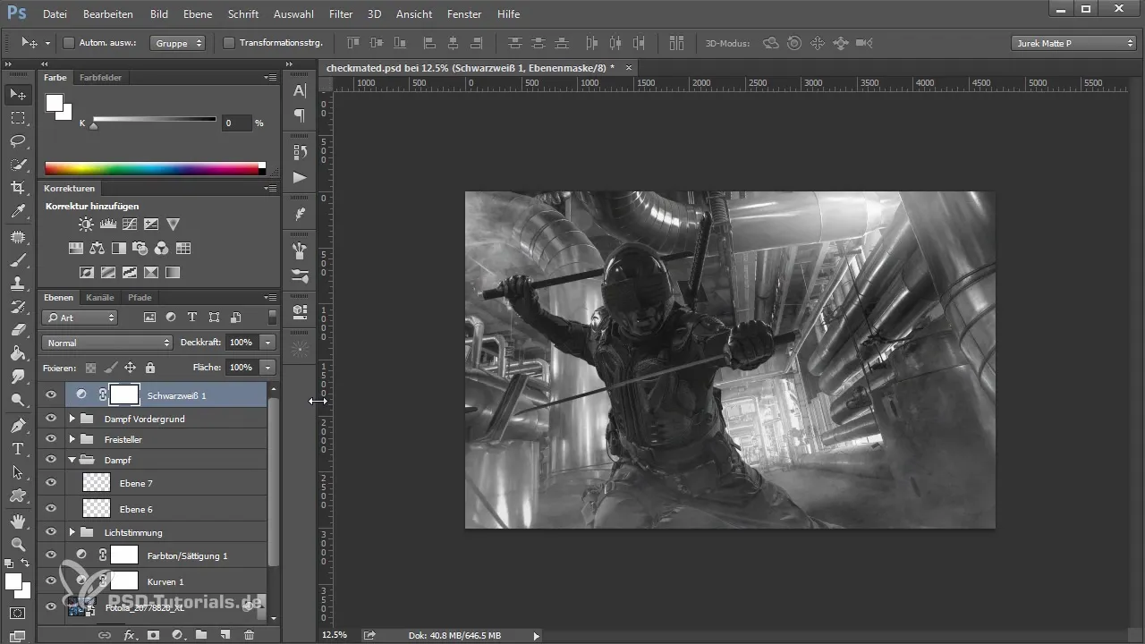Open the Character panel icon

click(x=300, y=90)
